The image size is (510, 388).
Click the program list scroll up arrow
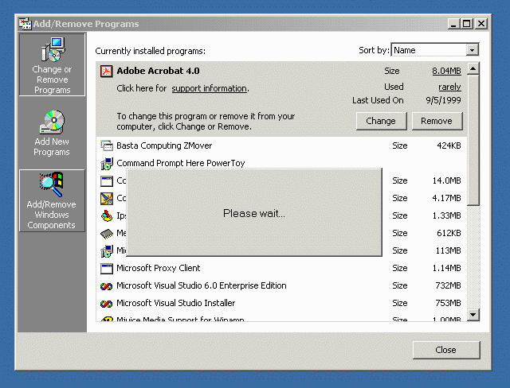click(x=473, y=68)
